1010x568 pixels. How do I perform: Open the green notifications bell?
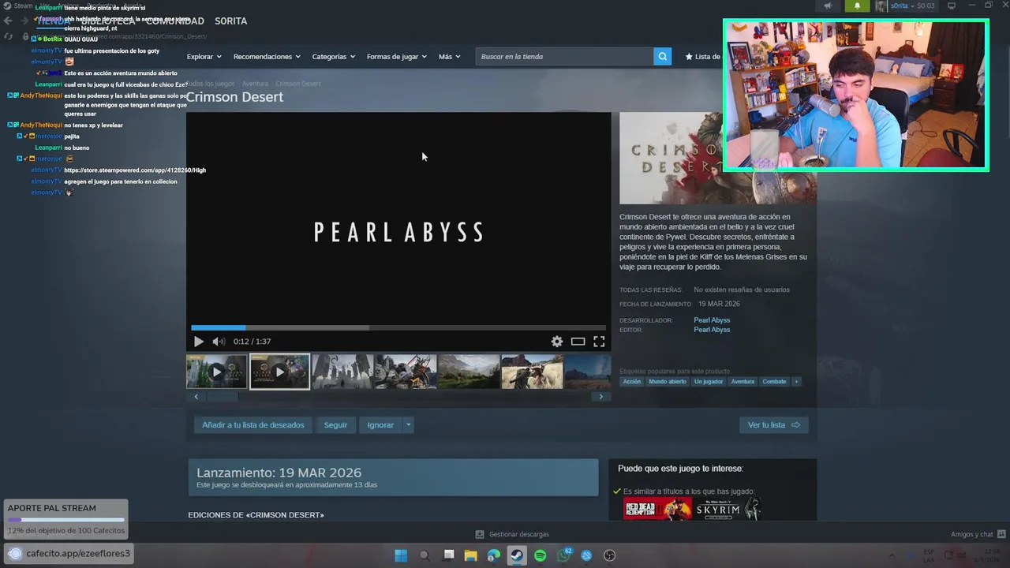(x=857, y=6)
